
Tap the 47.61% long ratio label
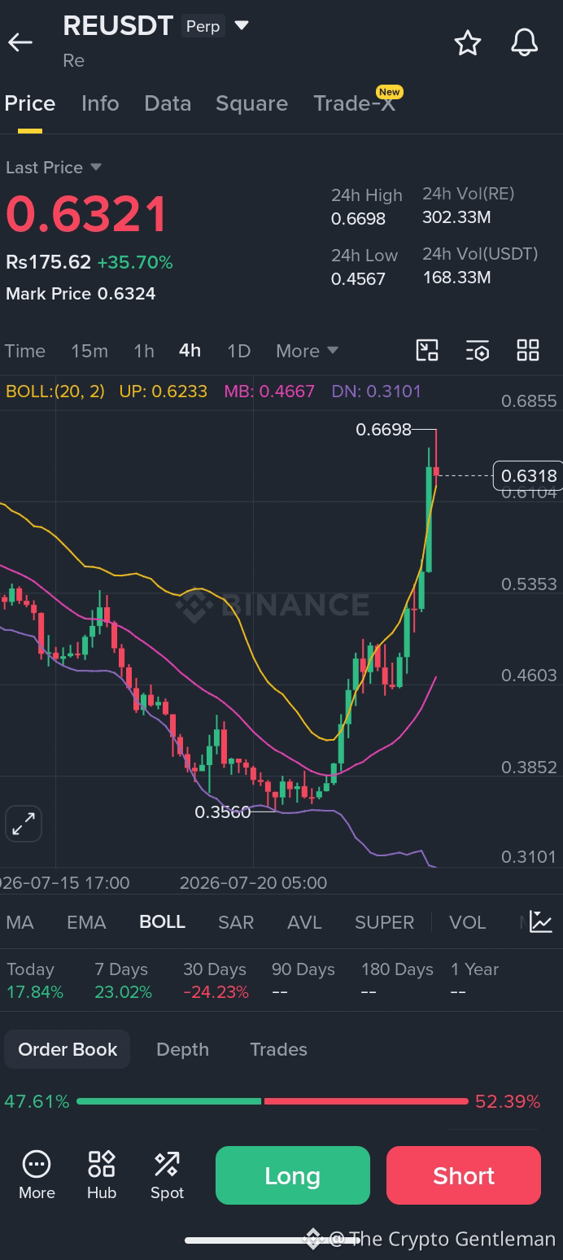[x=37, y=1101]
